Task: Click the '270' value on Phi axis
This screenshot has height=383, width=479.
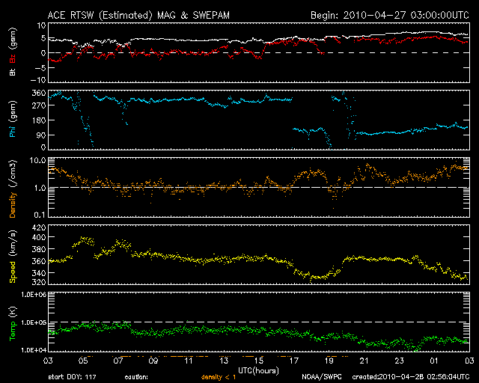Action: pyautogui.click(x=39, y=105)
